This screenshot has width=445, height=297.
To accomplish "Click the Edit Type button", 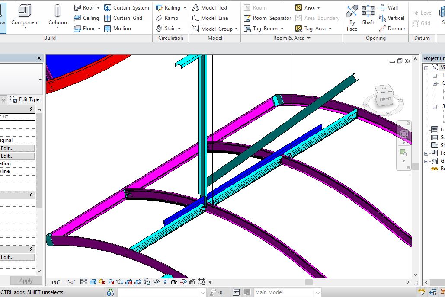I will 25,99.
